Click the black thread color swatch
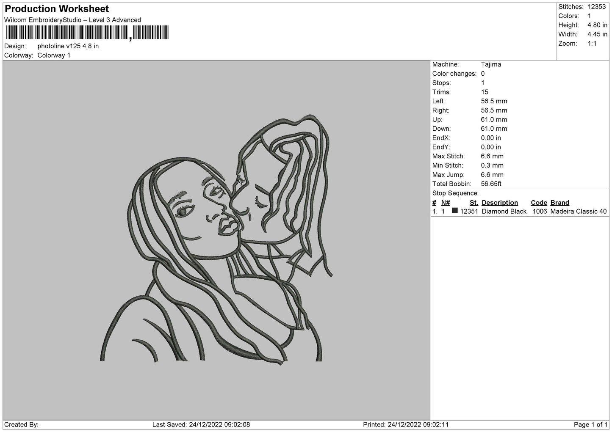Screen dimensions: 612x432 (455, 211)
